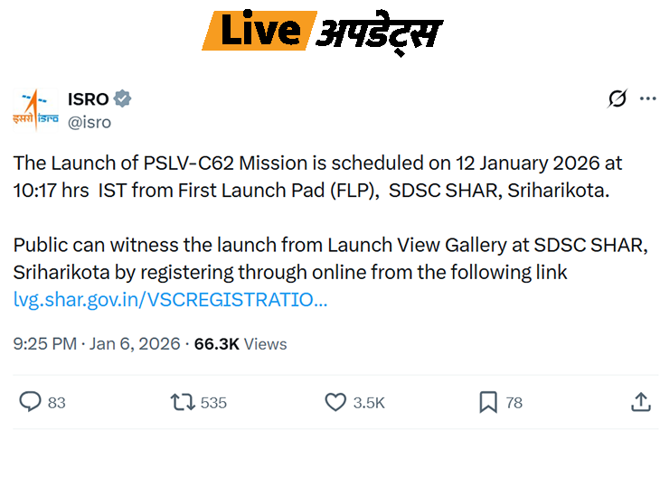The image size is (660, 495).
Task: Click the Grok explain icon
Action: pyautogui.click(x=617, y=99)
